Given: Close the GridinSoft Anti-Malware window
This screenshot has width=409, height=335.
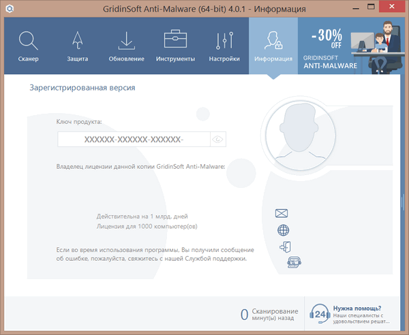Looking at the screenshot, I should click(x=392, y=7).
